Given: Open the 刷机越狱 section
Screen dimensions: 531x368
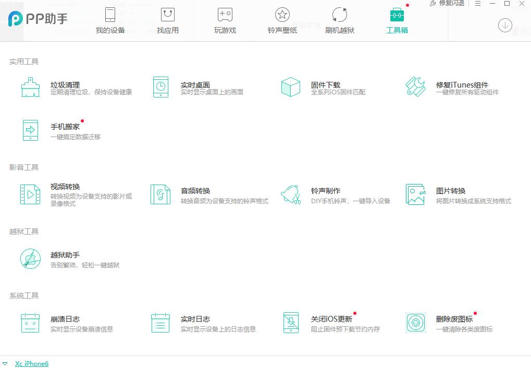Looking at the screenshot, I should coord(339,20).
